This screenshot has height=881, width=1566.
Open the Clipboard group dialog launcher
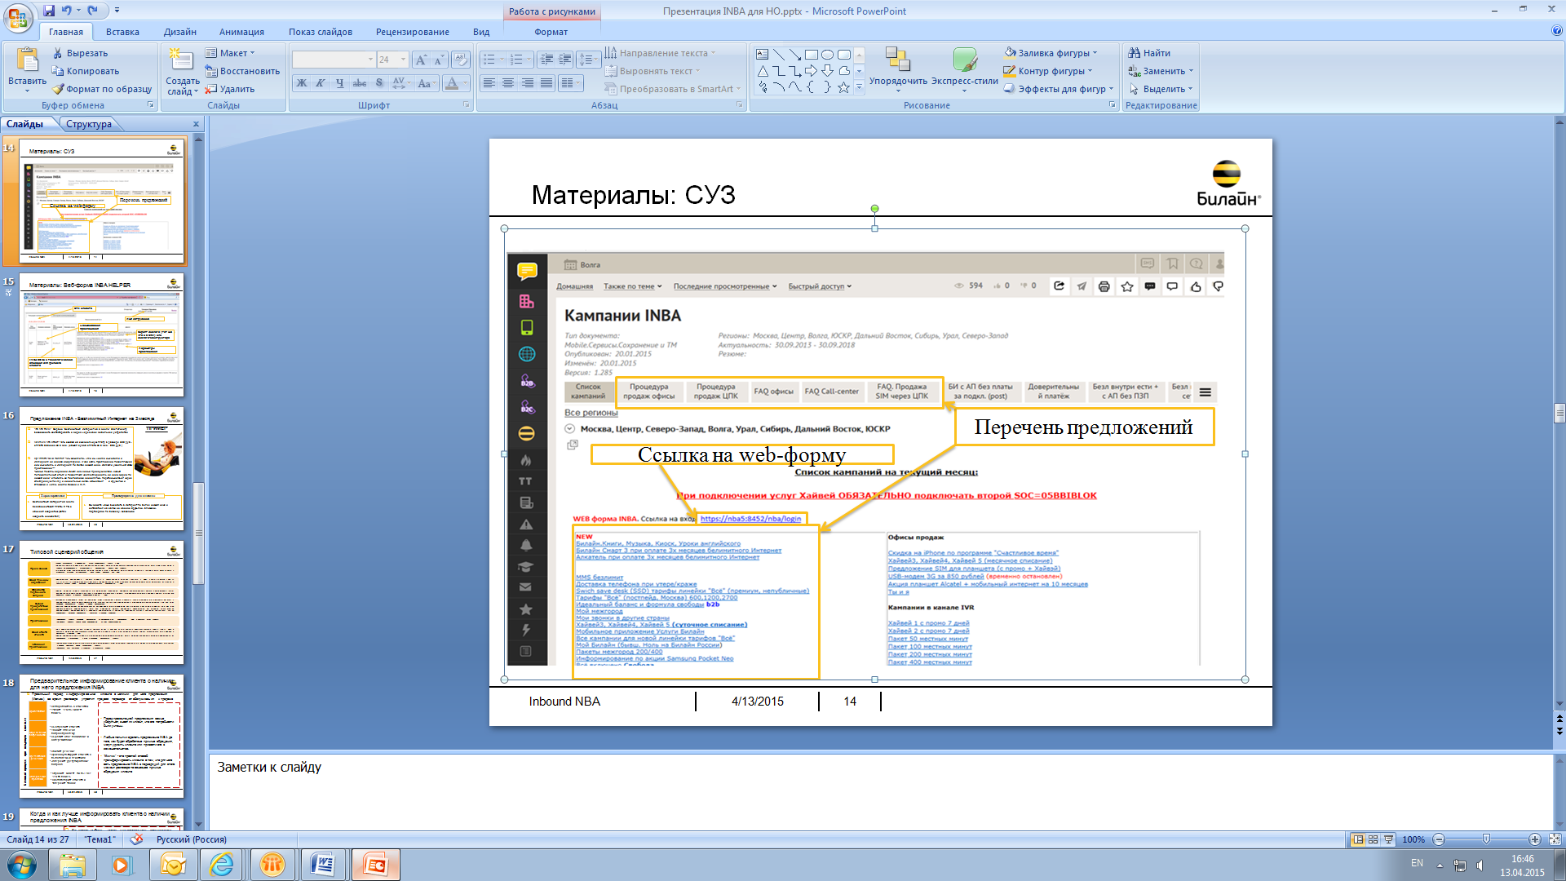pyautogui.click(x=151, y=105)
